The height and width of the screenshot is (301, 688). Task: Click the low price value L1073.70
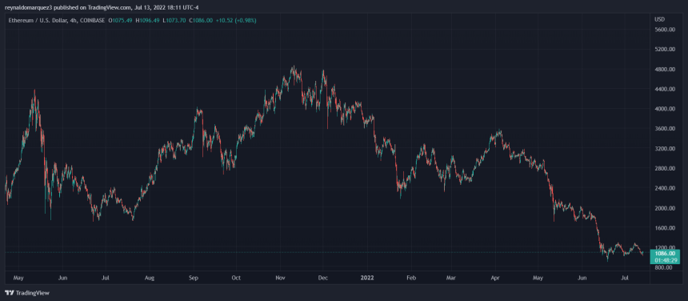pyautogui.click(x=174, y=21)
